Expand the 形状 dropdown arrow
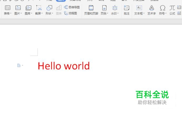This screenshot has height=114, width=182. coord(52,13)
